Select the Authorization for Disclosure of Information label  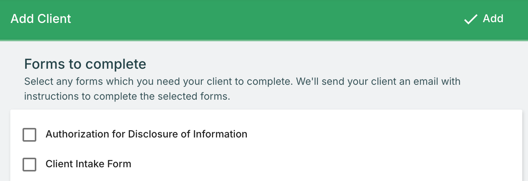(146, 134)
